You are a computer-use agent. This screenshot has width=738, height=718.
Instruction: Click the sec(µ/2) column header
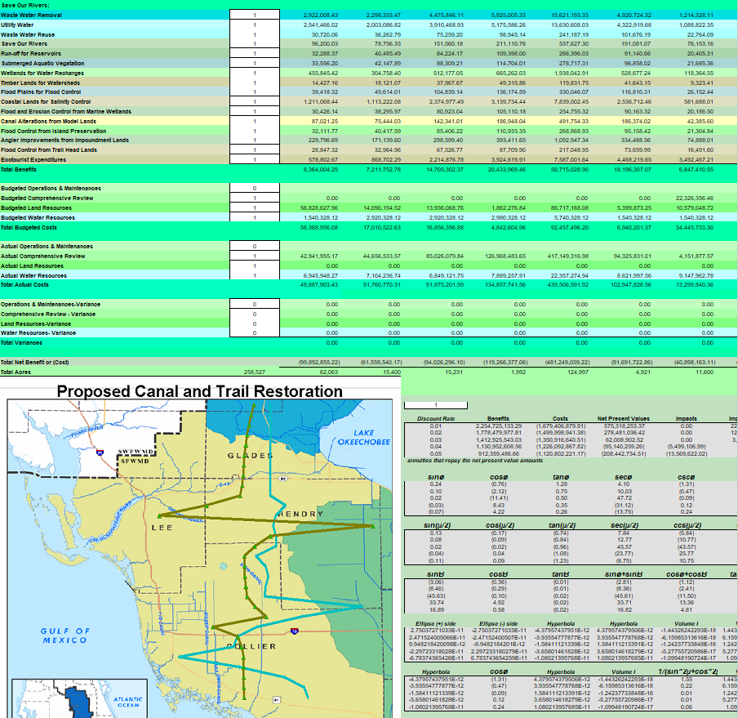(x=622, y=524)
